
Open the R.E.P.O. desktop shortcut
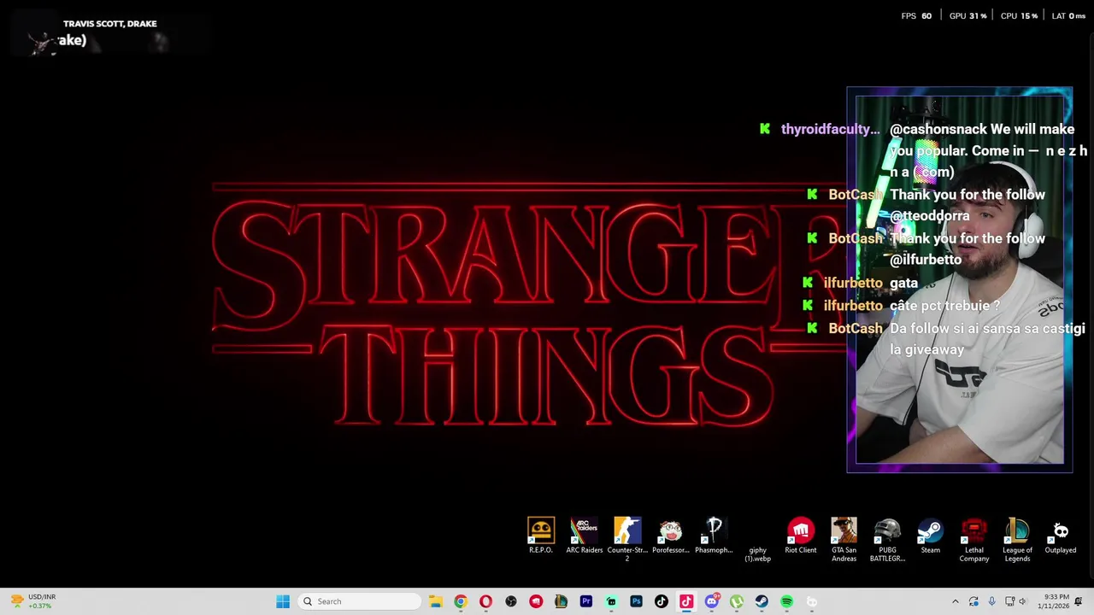pyautogui.click(x=541, y=536)
